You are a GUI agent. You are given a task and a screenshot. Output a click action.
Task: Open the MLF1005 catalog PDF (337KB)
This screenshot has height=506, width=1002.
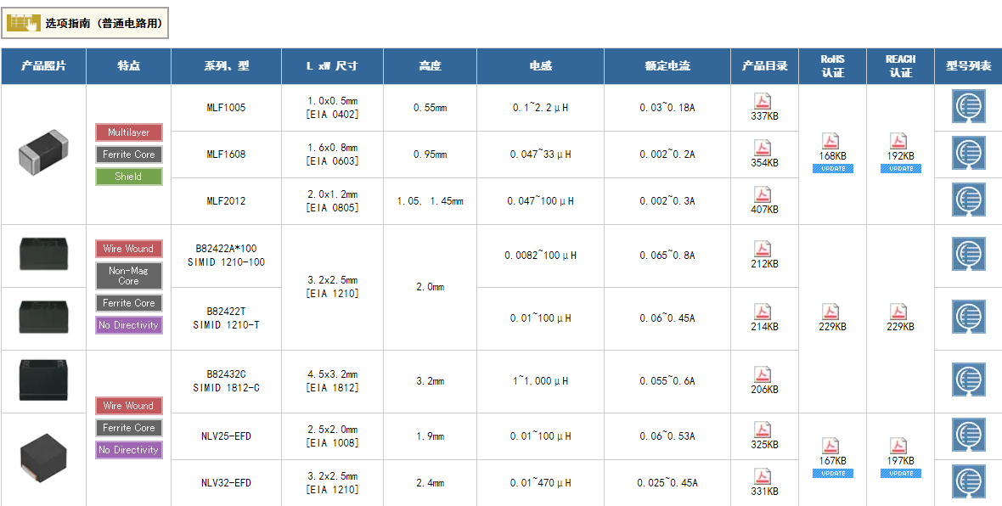763,102
